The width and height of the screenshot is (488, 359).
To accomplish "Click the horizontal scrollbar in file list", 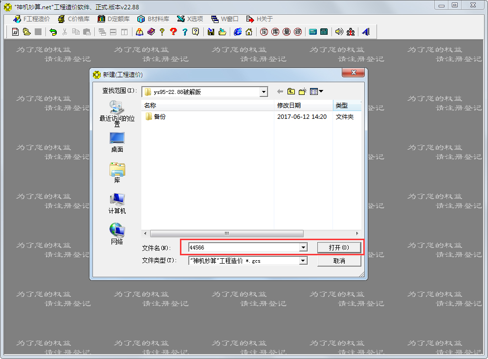I will tap(226, 233).
